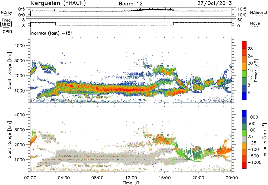Click the "12" label on the power colorbar
The height and width of the screenshot is (185, 268).
pyautogui.click(x=250, y=78)
